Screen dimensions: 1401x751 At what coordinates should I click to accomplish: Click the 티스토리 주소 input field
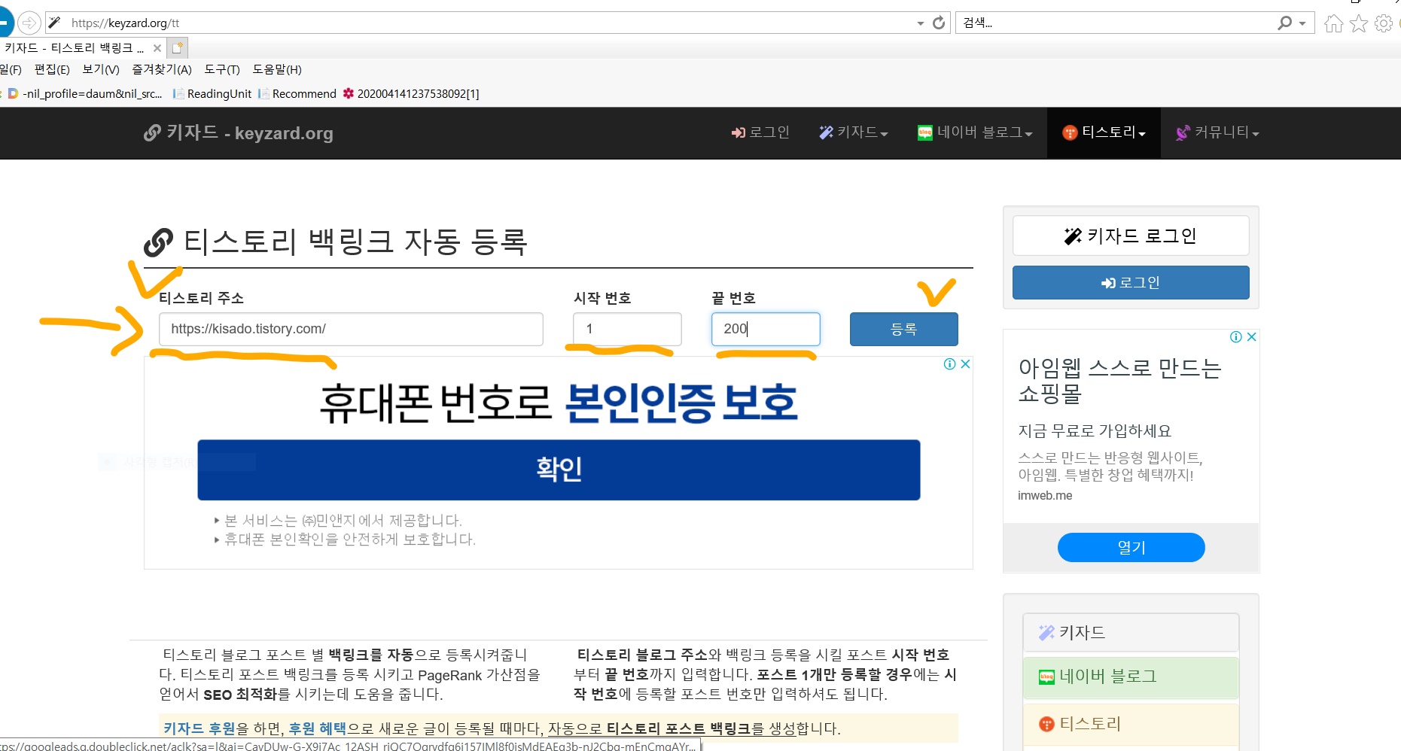351,329
